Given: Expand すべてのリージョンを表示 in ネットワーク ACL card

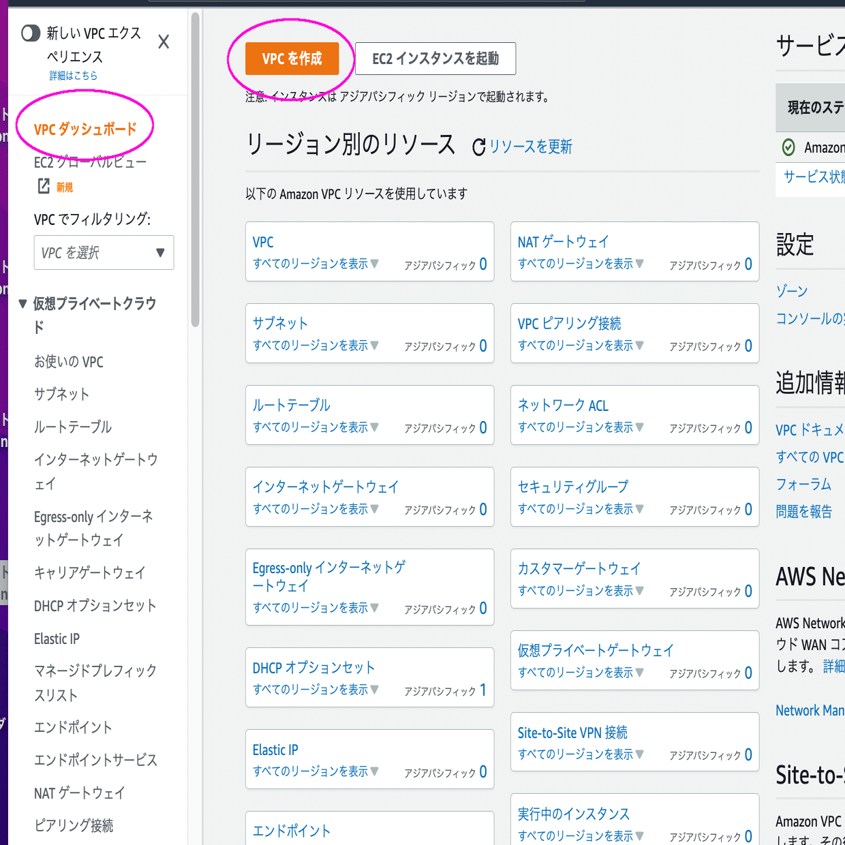Looking at the screenshot, I should (581, 427).
